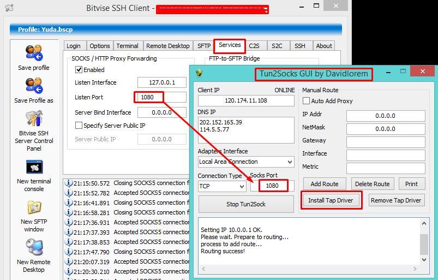
Task: Check Specify Server Public IP checkbox
Action: pos(79,126)
